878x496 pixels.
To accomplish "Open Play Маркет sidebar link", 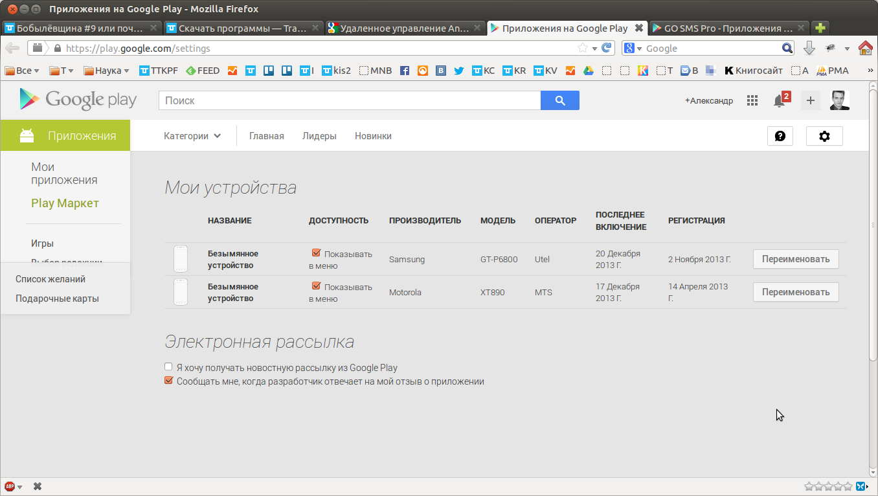I will pyautogui.click(x=65, y=203).
